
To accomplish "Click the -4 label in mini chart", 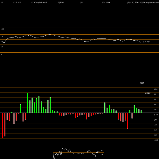I will [x=102, y=155].
